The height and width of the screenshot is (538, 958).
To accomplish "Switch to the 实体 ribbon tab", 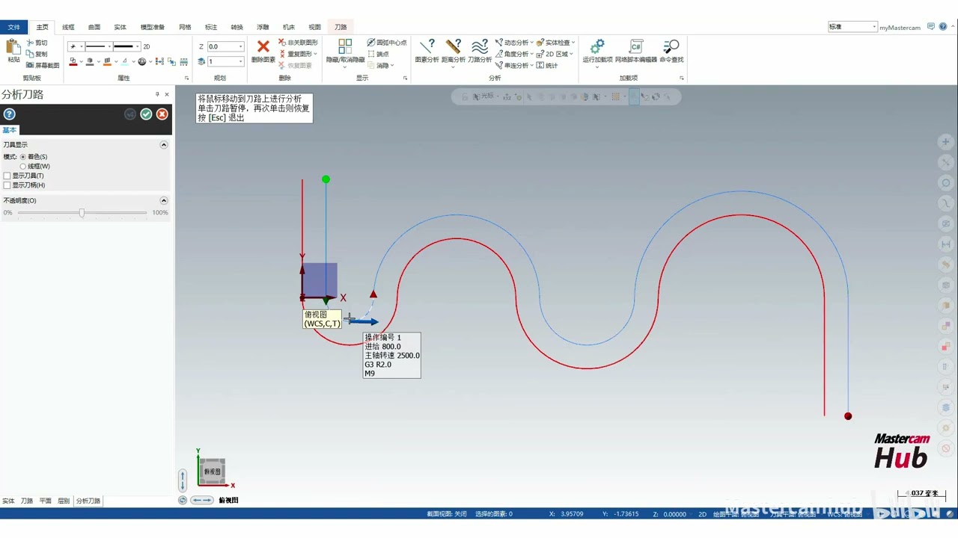I will [120, 27].
